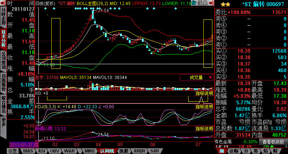Click the red arrow icon above 时
Image resolution: width=288 pixels, height=154 pixels.
coord(3,3)
